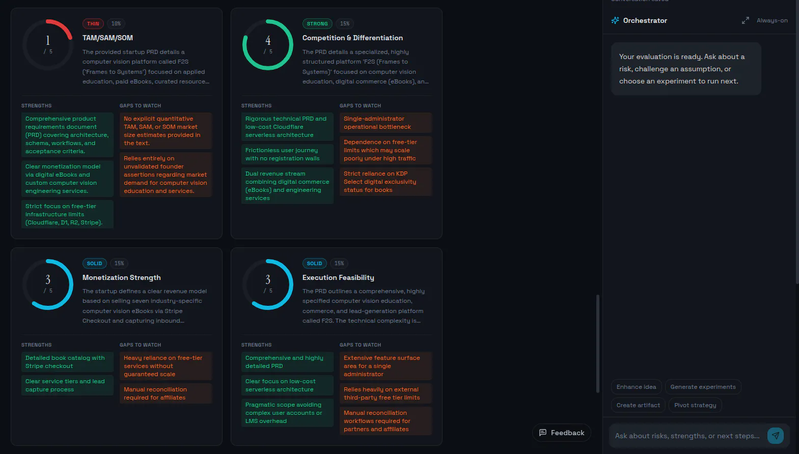The image size is (799, 454).
Task: Select the Monetization Strength 3/5 score ring
Action: 48,285
